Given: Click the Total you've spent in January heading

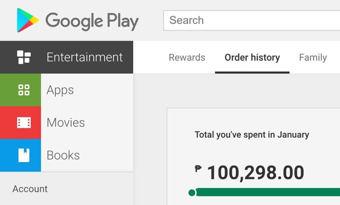Looking at the screenshot, I should click(252, 135).
